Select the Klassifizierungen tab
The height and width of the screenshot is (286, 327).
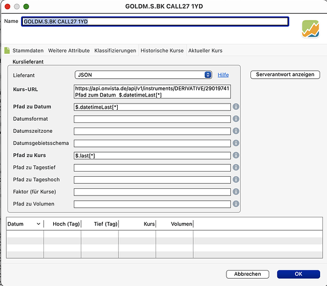[115, 50]
